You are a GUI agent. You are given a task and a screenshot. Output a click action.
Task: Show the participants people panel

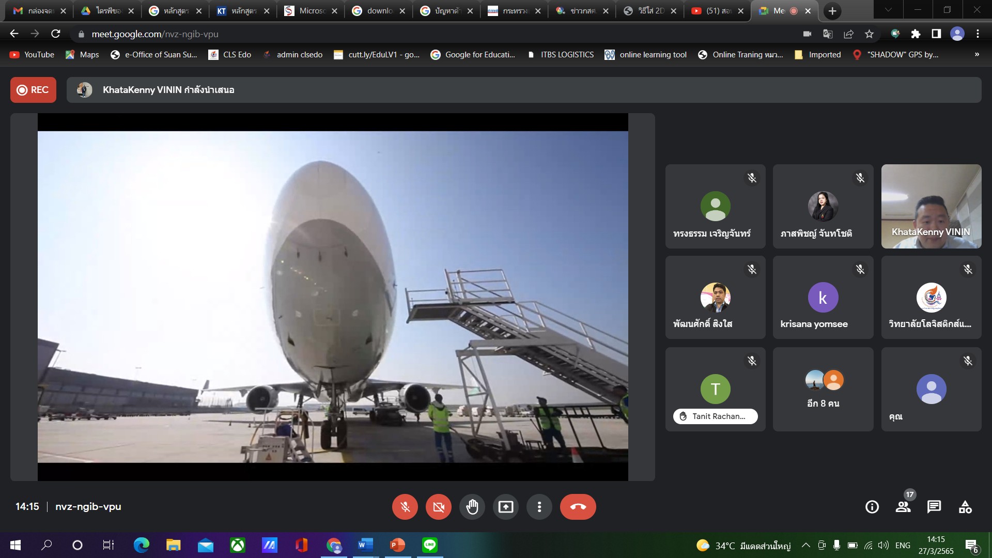click(x=903, y=507)
